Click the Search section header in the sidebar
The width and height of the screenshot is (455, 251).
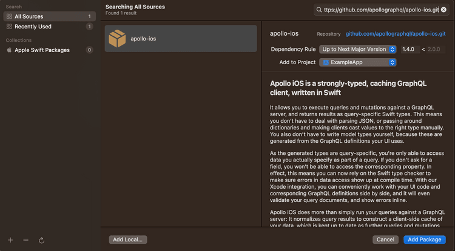pyautogui.click(x=13, y=7)
